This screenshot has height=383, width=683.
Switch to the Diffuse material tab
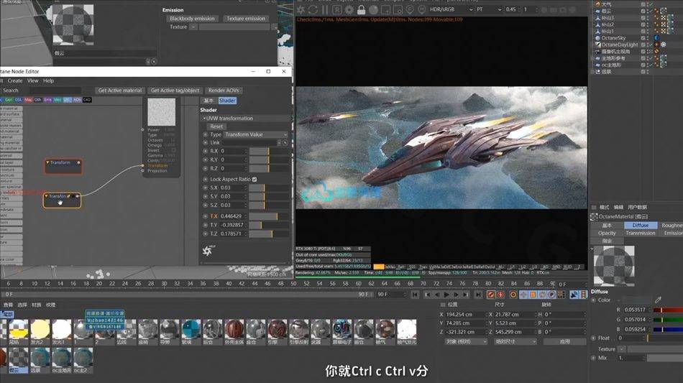(641, 226)
